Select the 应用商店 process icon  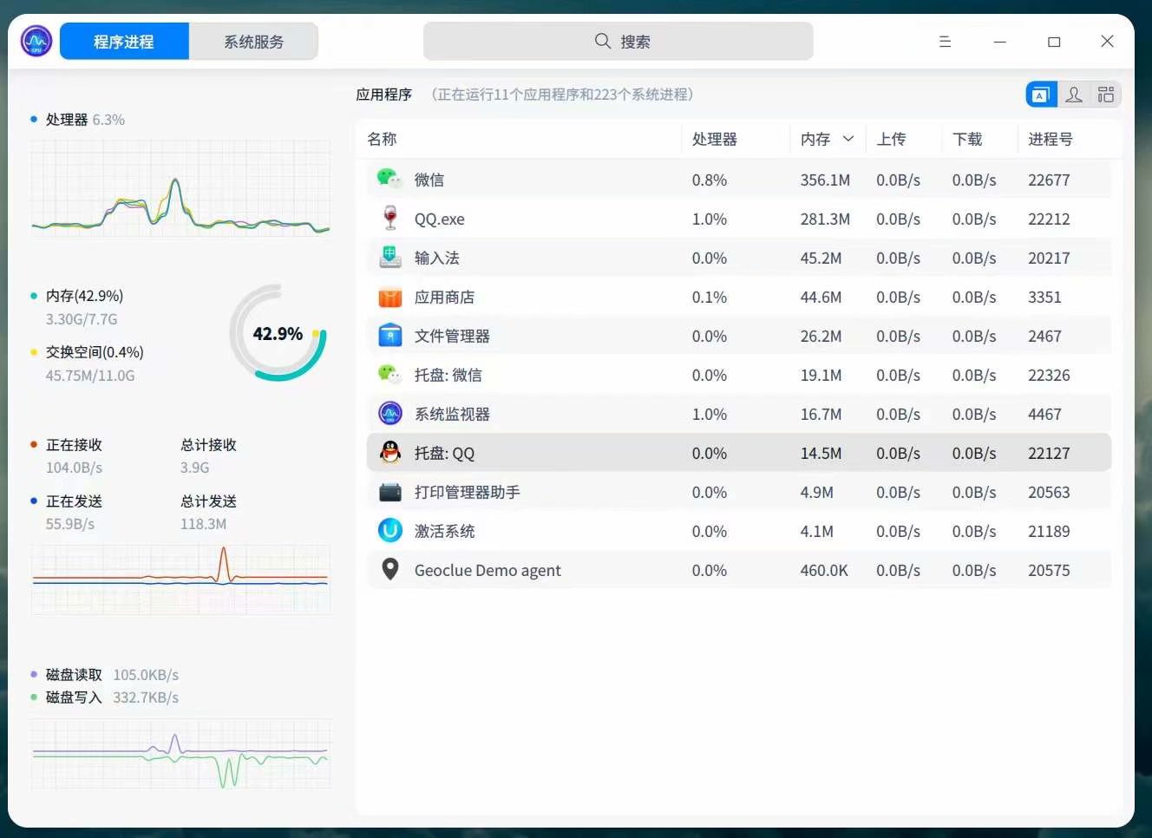click(390, 297)
